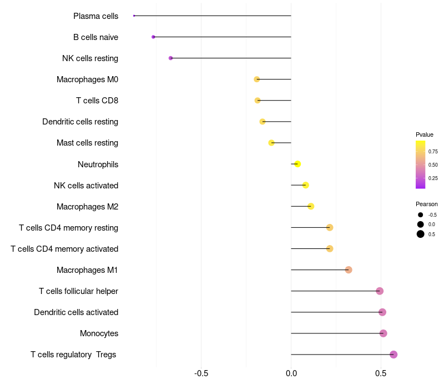Select the NK cells resting data point
The image size is (444, 389).
170,58
